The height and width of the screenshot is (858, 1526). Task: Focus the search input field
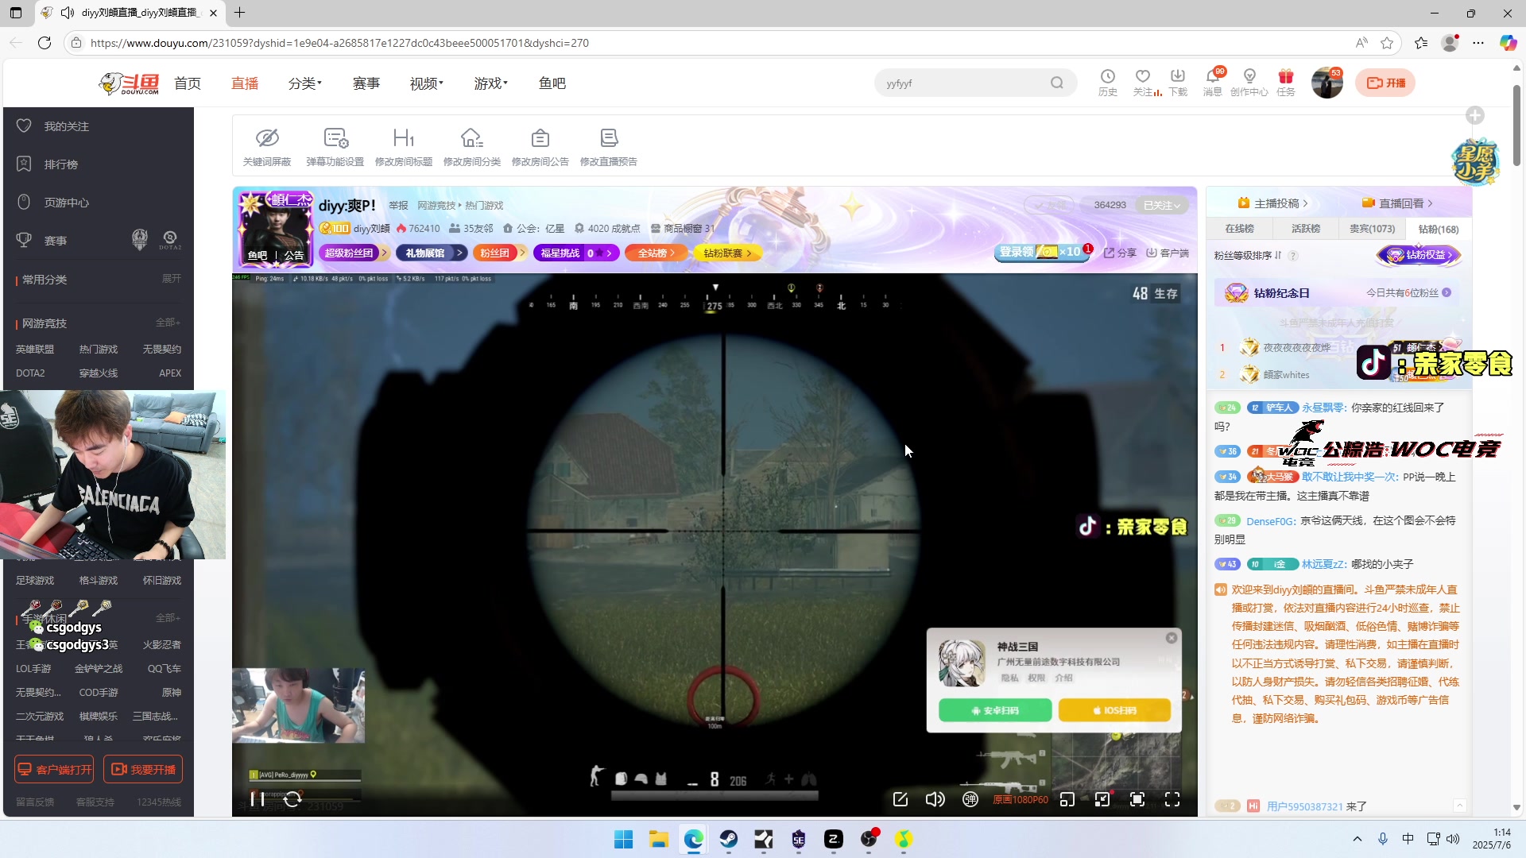[x=962, y=83]
